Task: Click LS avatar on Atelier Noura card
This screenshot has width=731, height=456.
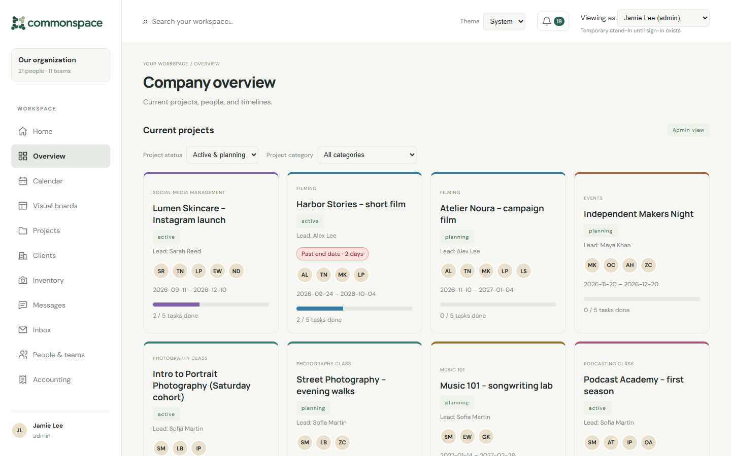Action: tap(523, 271)
